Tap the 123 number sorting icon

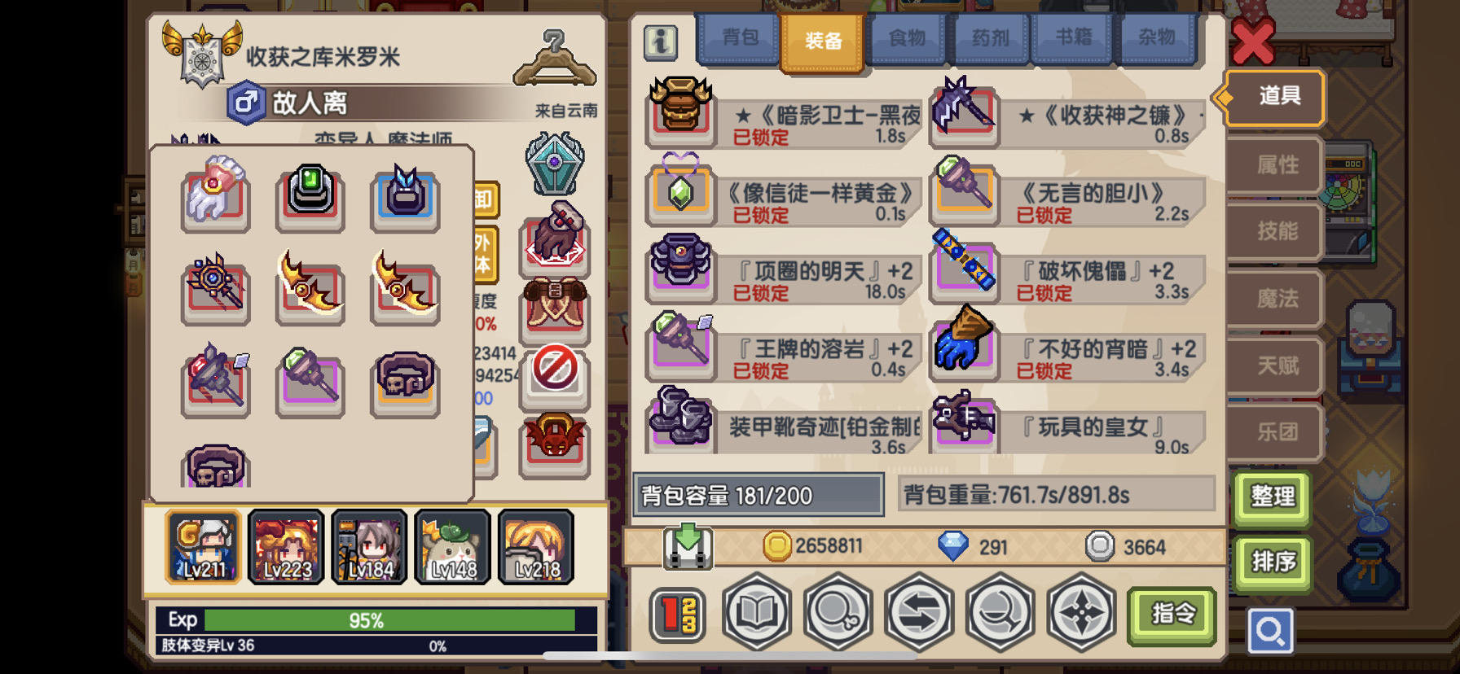point(678,615)
